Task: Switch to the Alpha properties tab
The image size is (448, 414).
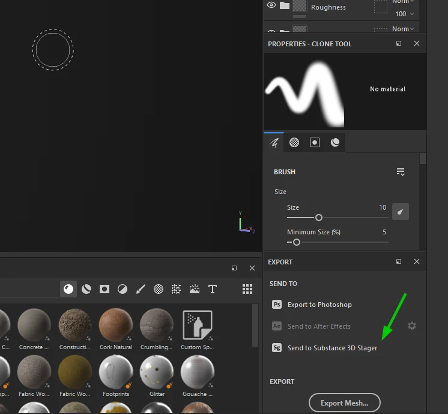Action: [294, 142]
